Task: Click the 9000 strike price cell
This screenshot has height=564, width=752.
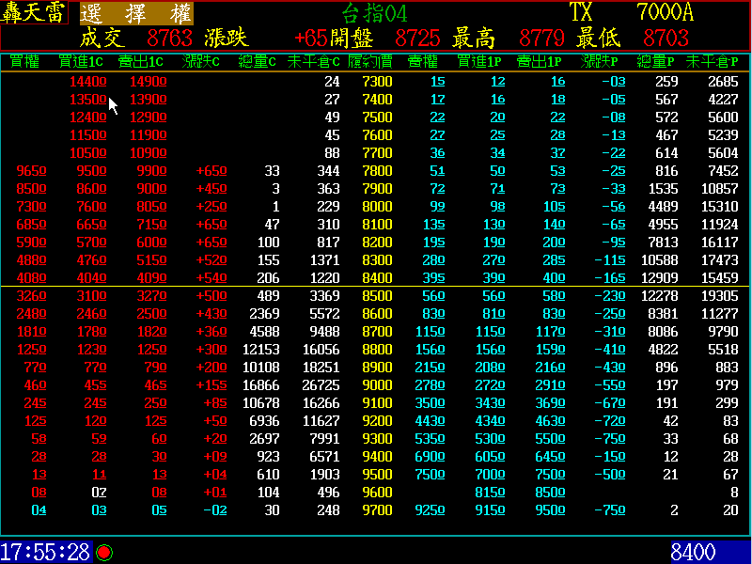Action: click(x=377, y=384)
